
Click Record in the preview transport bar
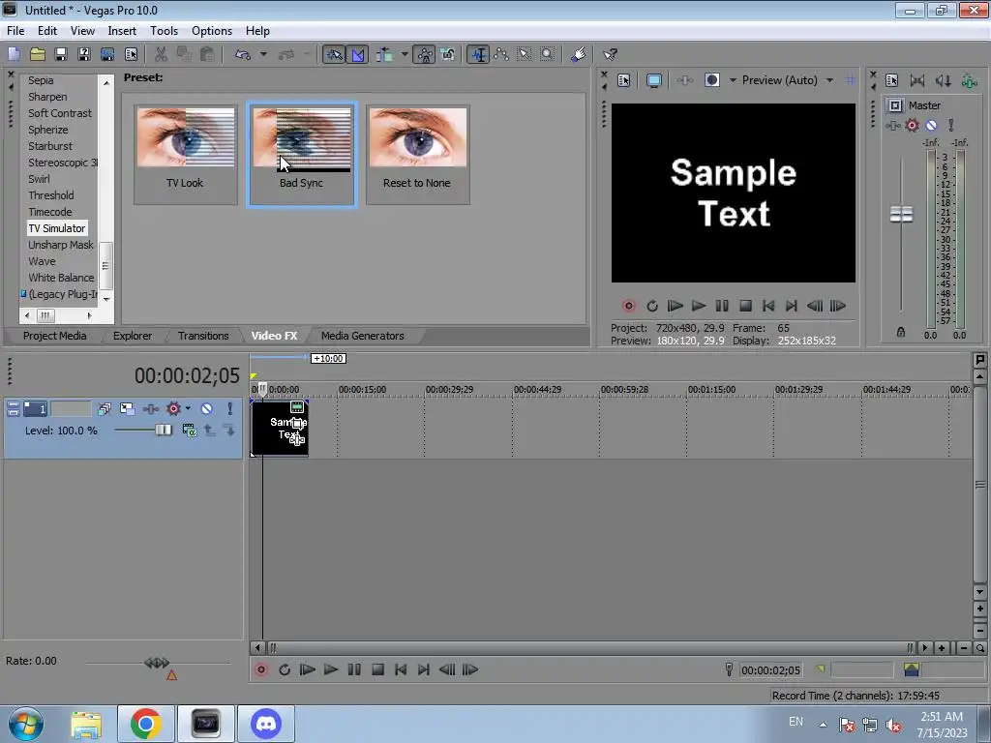[629, 306]
